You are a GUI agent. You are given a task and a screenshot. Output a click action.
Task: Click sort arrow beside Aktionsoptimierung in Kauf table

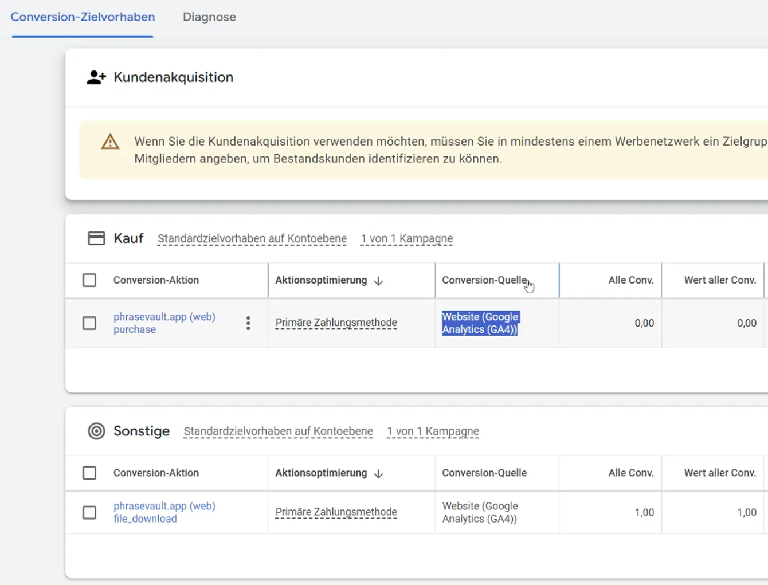(x=378, y=281)
